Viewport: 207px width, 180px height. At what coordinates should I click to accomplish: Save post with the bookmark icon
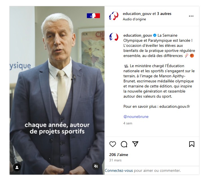tap(192, 144)
